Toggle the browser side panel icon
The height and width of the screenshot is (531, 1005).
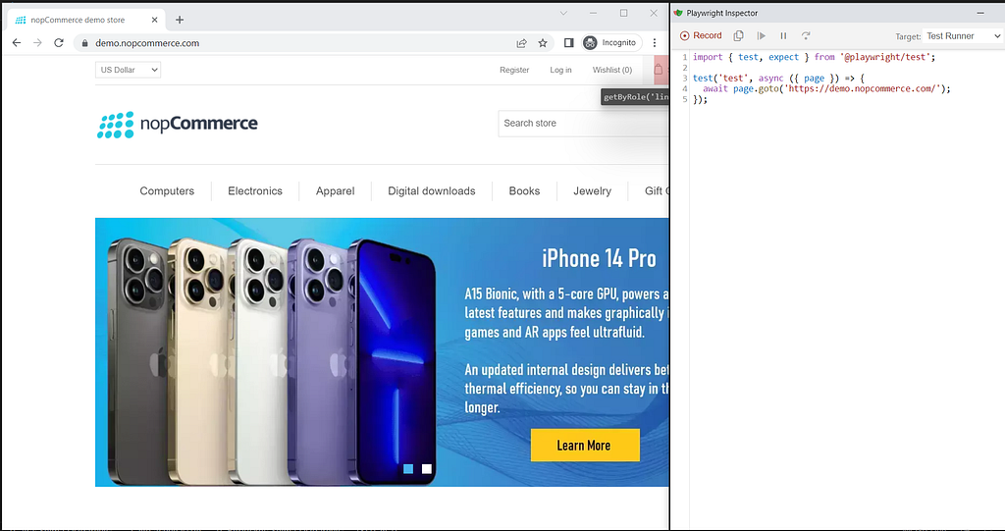[568, 43]
